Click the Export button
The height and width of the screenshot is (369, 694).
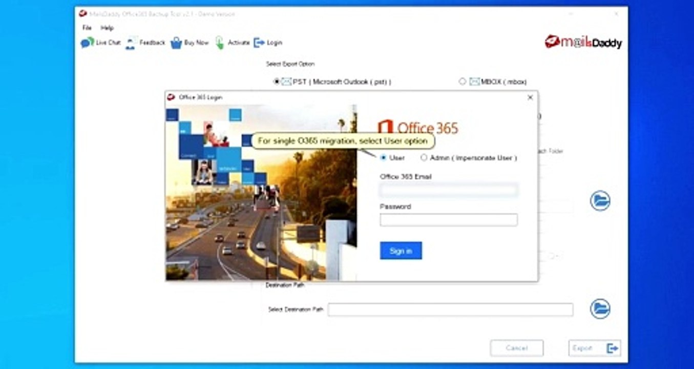coord(595,348)
